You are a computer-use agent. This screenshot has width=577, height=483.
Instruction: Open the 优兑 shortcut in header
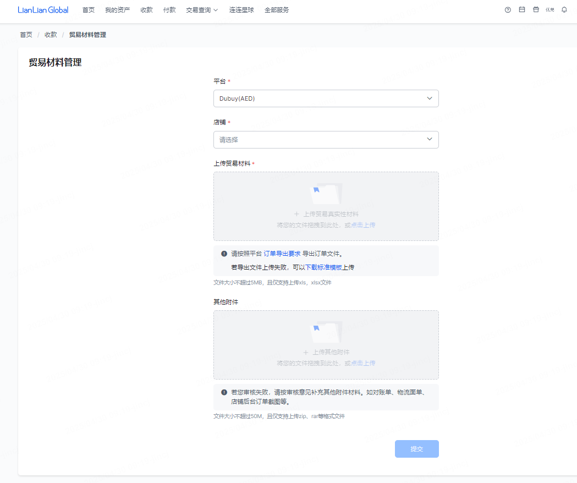[549, 10]
